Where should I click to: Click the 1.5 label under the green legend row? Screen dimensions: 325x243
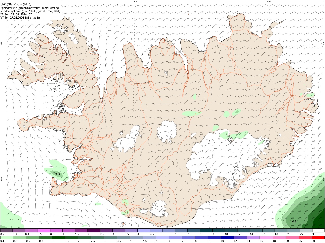67,241
